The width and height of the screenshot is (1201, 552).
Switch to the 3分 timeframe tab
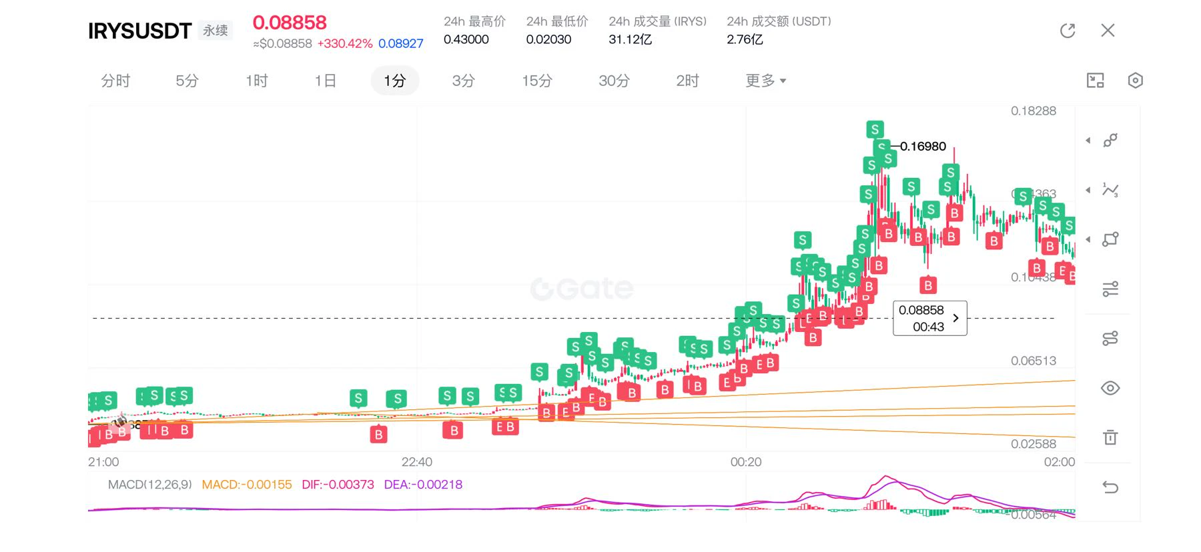coord(464,81)
